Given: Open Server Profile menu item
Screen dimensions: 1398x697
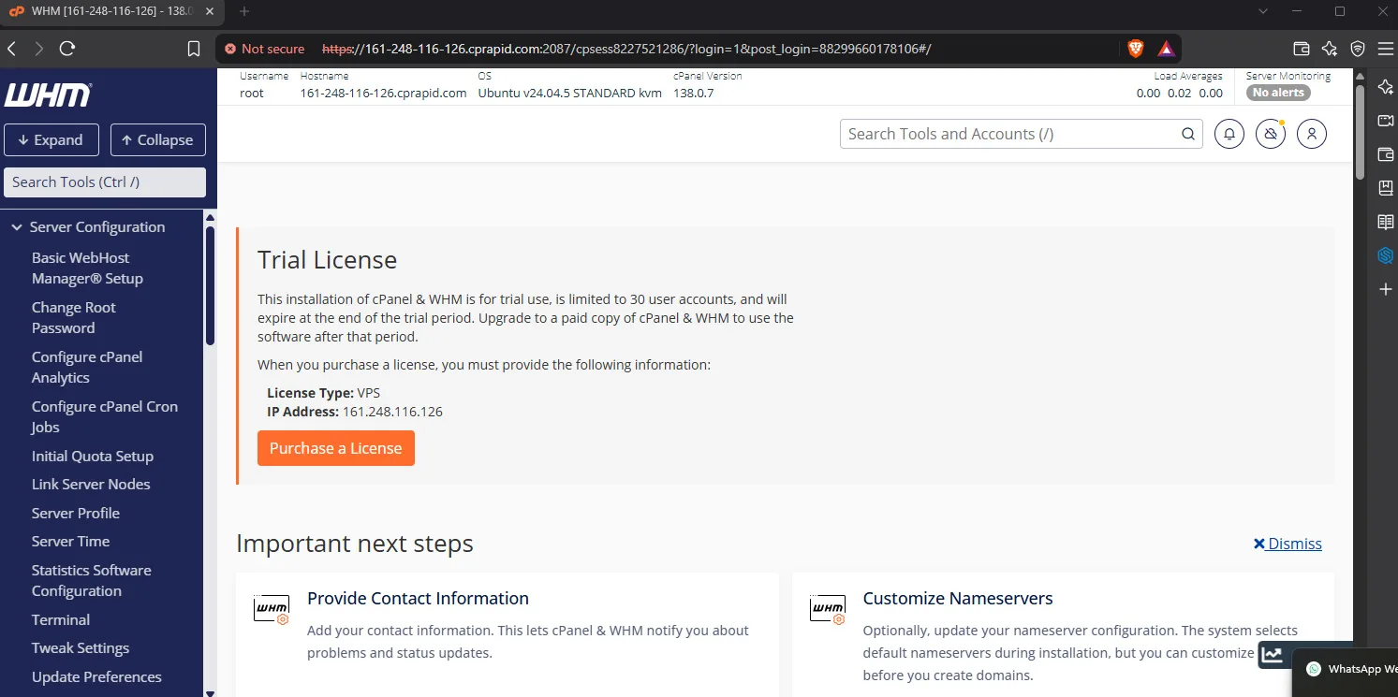Looking at the screenshot, I should (75, 513).
